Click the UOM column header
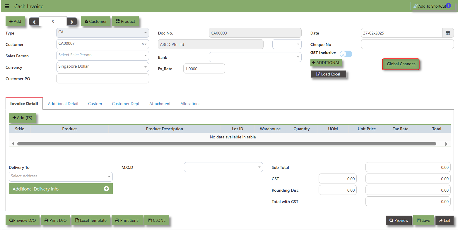 pyautogui.click(x=333, y=129)
